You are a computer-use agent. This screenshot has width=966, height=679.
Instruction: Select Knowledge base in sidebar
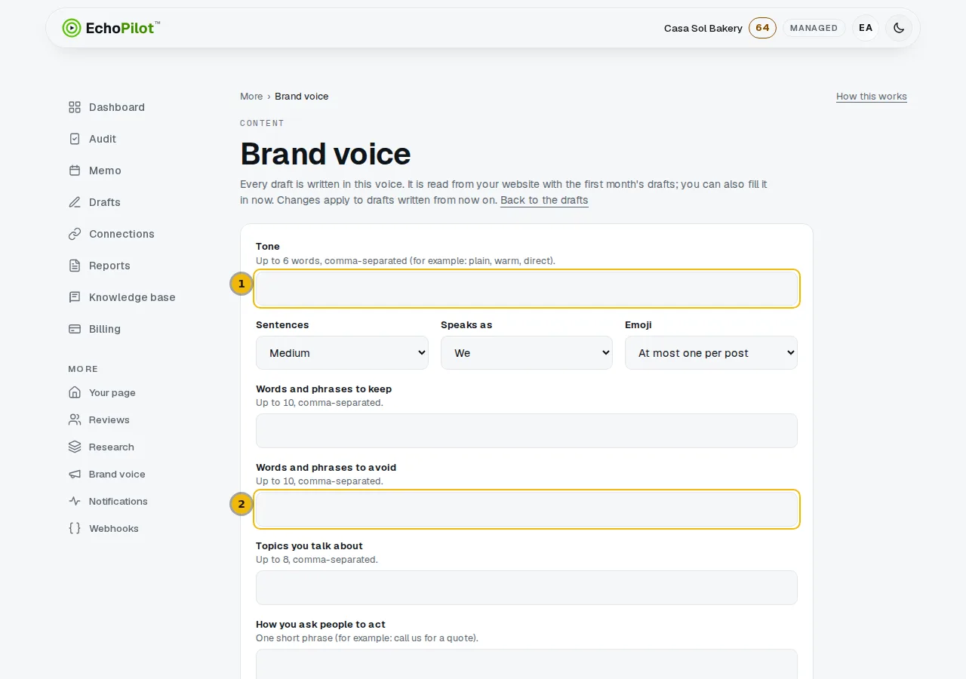click(x=132, y=297)
